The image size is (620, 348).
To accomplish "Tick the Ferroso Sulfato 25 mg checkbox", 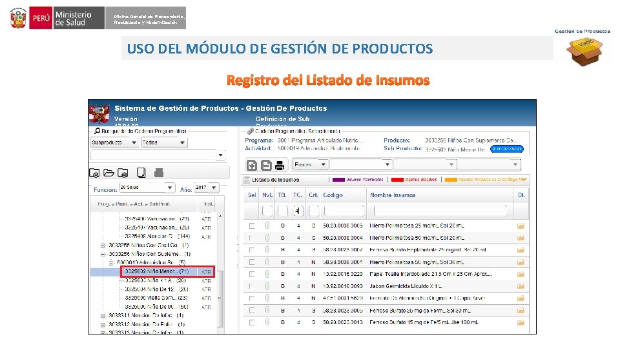I will pos(251,311).
